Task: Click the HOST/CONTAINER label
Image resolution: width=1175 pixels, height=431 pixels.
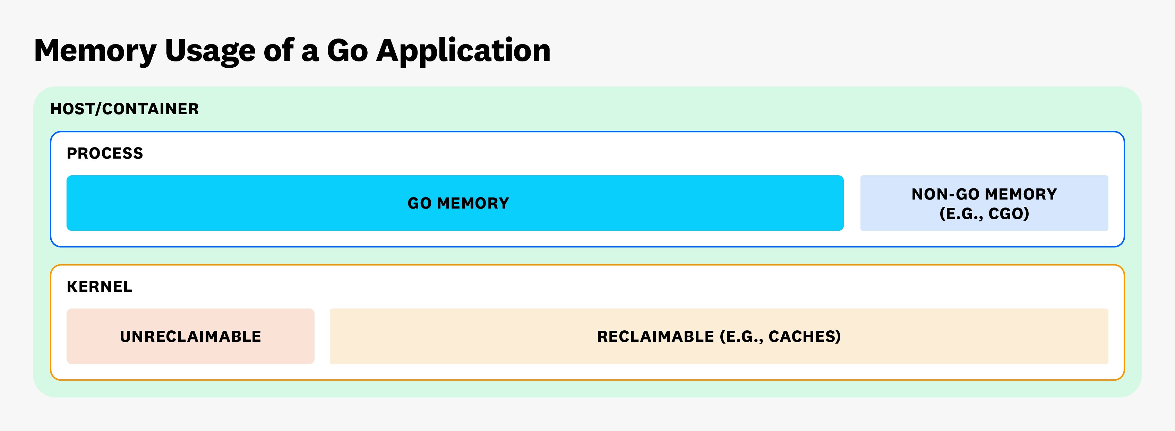Action: 125,109
